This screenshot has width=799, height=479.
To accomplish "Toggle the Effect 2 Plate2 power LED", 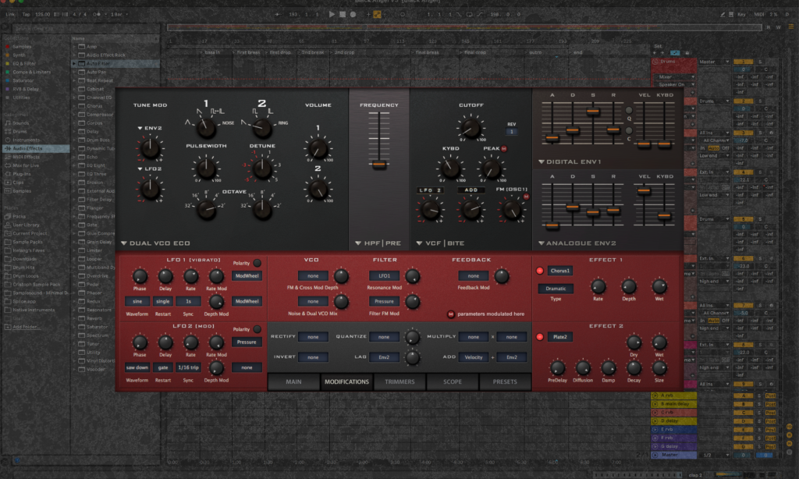I will pyautogui.click(x=539, y=337).
